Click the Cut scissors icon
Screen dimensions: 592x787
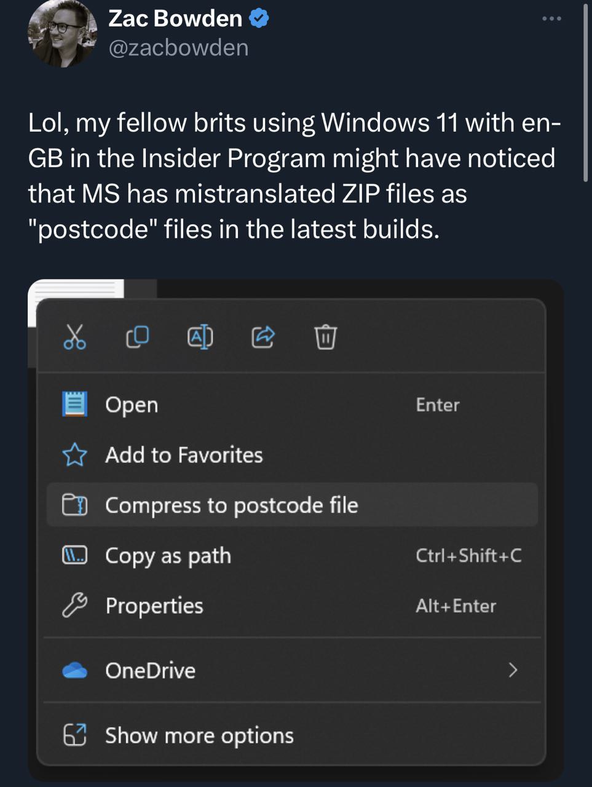coord(75,336)
